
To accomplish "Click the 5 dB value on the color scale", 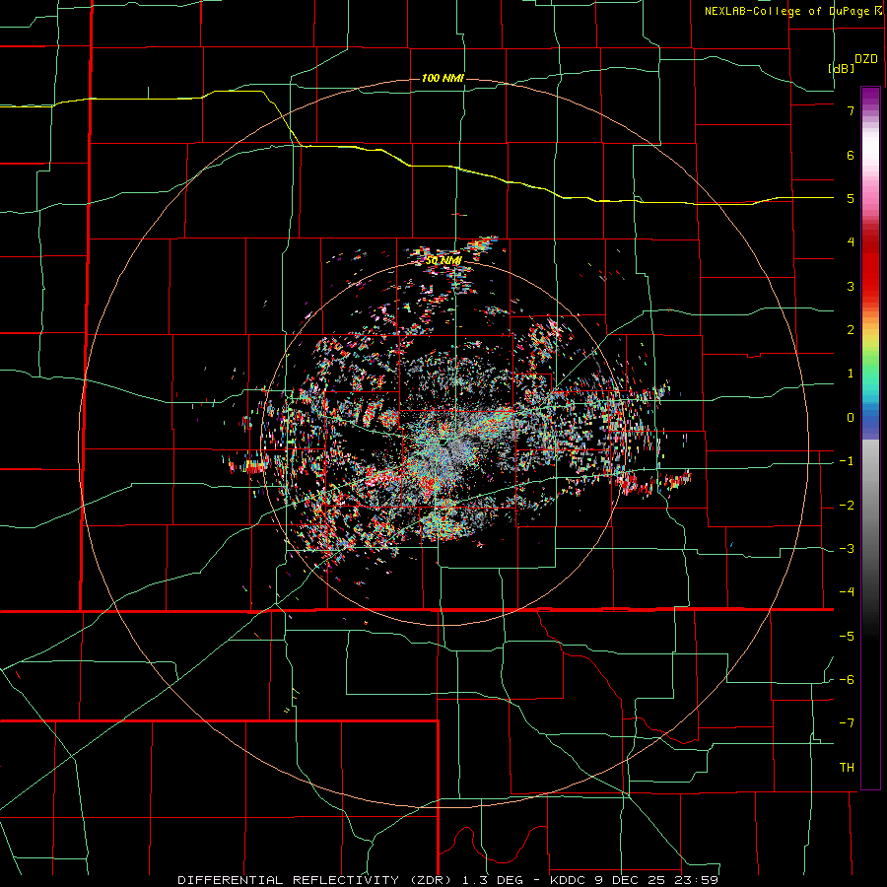I will coord(851,198).
